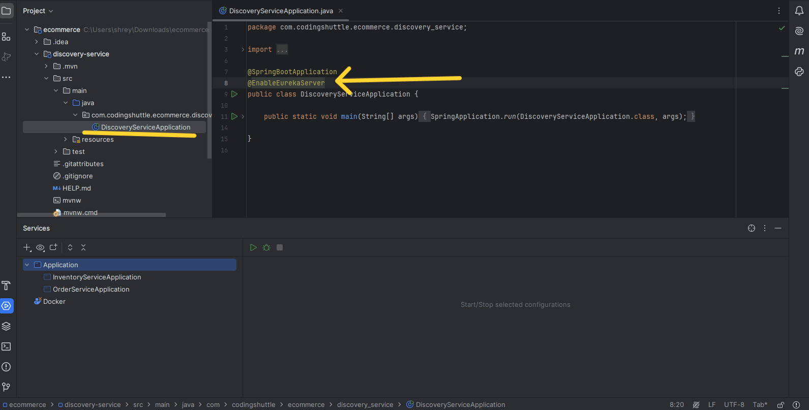Expand the resources folder
The image size is (809, 410).
tap(66, 139)
